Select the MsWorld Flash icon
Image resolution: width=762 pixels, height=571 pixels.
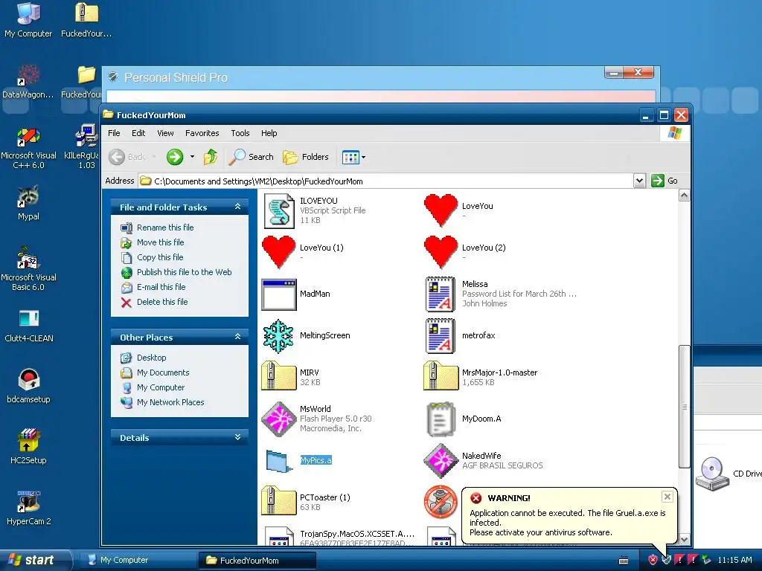click(x=278, y=419)
